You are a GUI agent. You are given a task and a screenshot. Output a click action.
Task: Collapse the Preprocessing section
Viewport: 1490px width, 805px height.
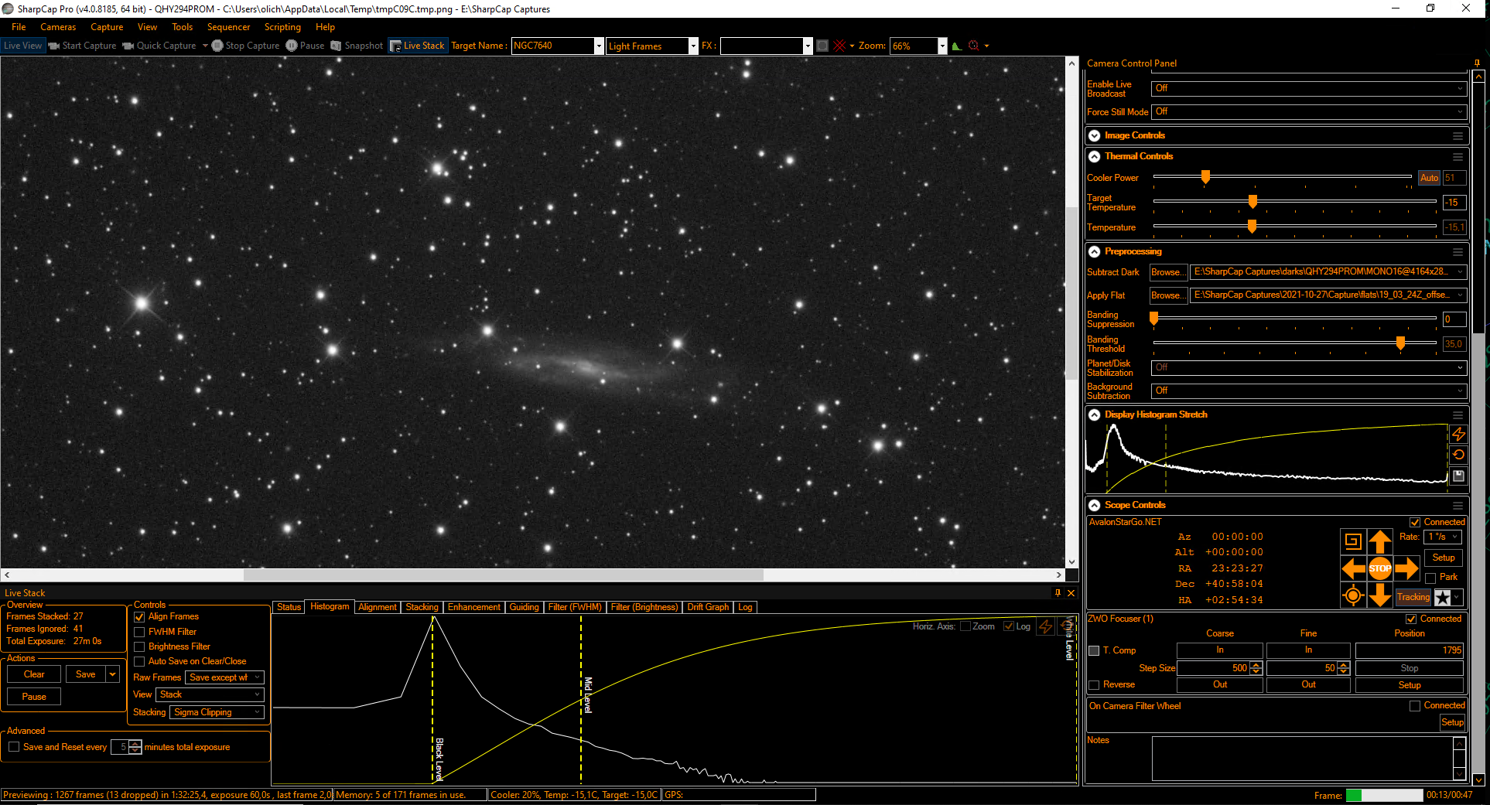tap(1095, 251)
